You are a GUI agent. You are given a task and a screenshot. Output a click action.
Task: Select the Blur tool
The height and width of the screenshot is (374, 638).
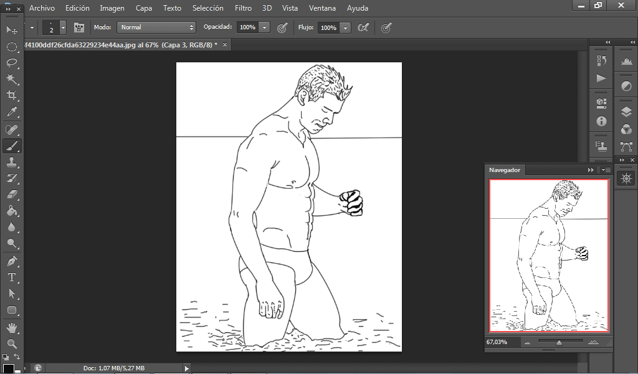coord(12,227)
